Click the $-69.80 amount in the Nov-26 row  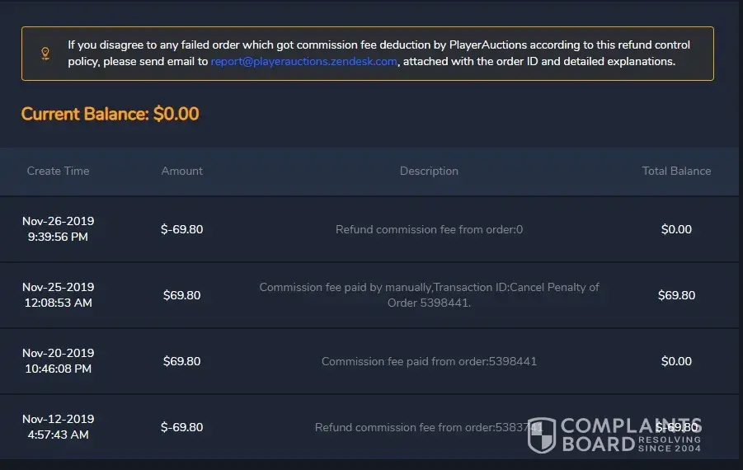[181, 229]
